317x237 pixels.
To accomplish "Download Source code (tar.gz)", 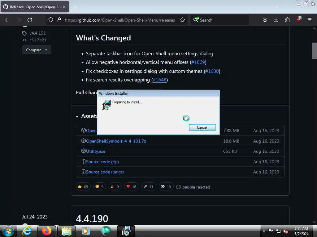I will (105, 172).
